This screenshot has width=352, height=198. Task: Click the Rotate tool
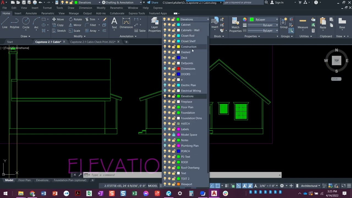point(75,19)
